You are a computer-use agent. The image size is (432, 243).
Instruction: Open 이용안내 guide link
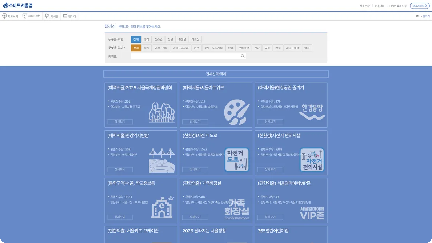(x=379, y=6)
